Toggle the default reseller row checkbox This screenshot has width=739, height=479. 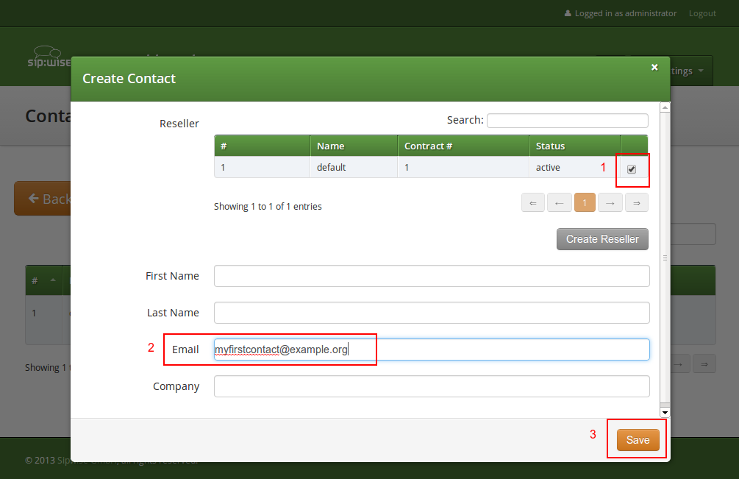pos(632,169)
